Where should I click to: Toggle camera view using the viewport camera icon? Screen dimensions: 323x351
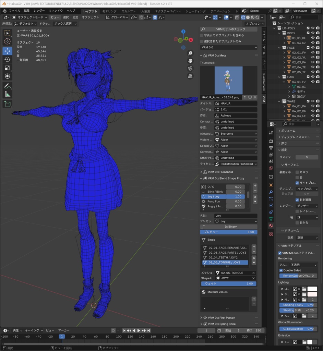tap(190, 68)
